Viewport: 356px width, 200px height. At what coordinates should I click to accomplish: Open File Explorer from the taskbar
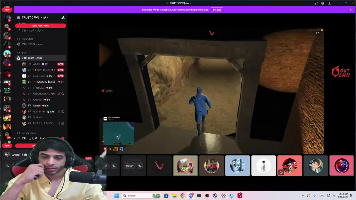click(174, 196)
